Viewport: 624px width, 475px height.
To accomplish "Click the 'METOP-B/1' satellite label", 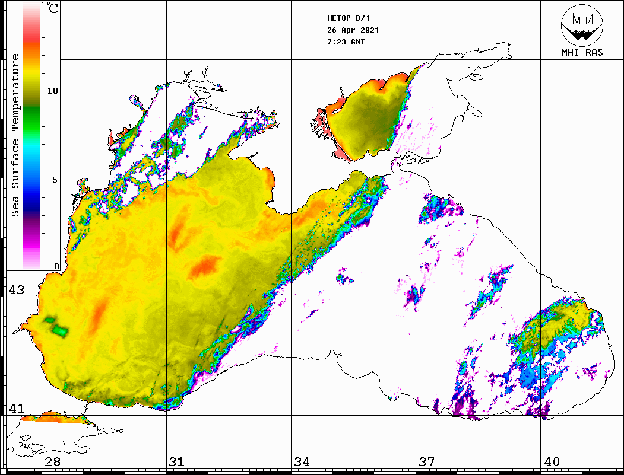I will pyautogui.click(x=349, y=18).
